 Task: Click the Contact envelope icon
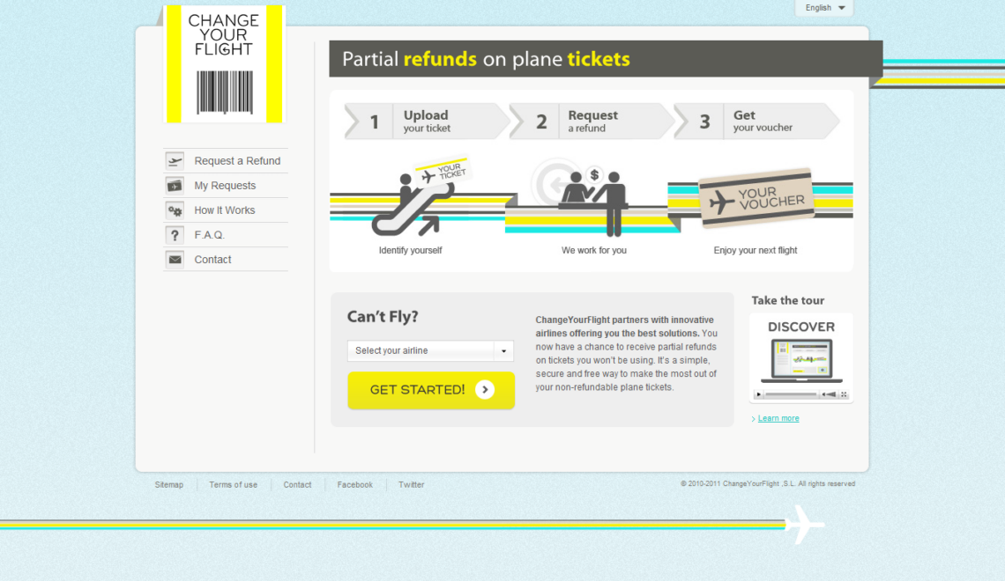coord(175,260)
